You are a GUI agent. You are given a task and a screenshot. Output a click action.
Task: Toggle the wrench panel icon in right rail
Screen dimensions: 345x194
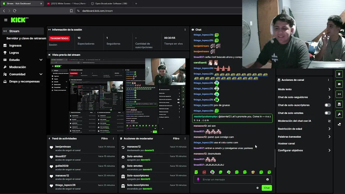pyautogui.click(x=339, y=114)
